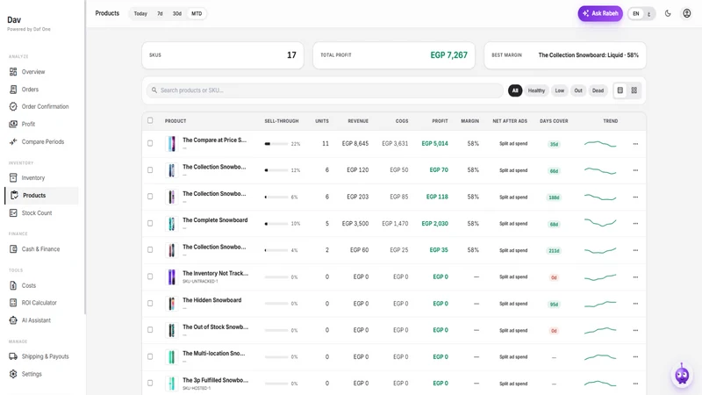This screenshot has width=702, height=395.
Task: Click the trend sparkline for The Complete Snowboard
Action: coord(600,223)
